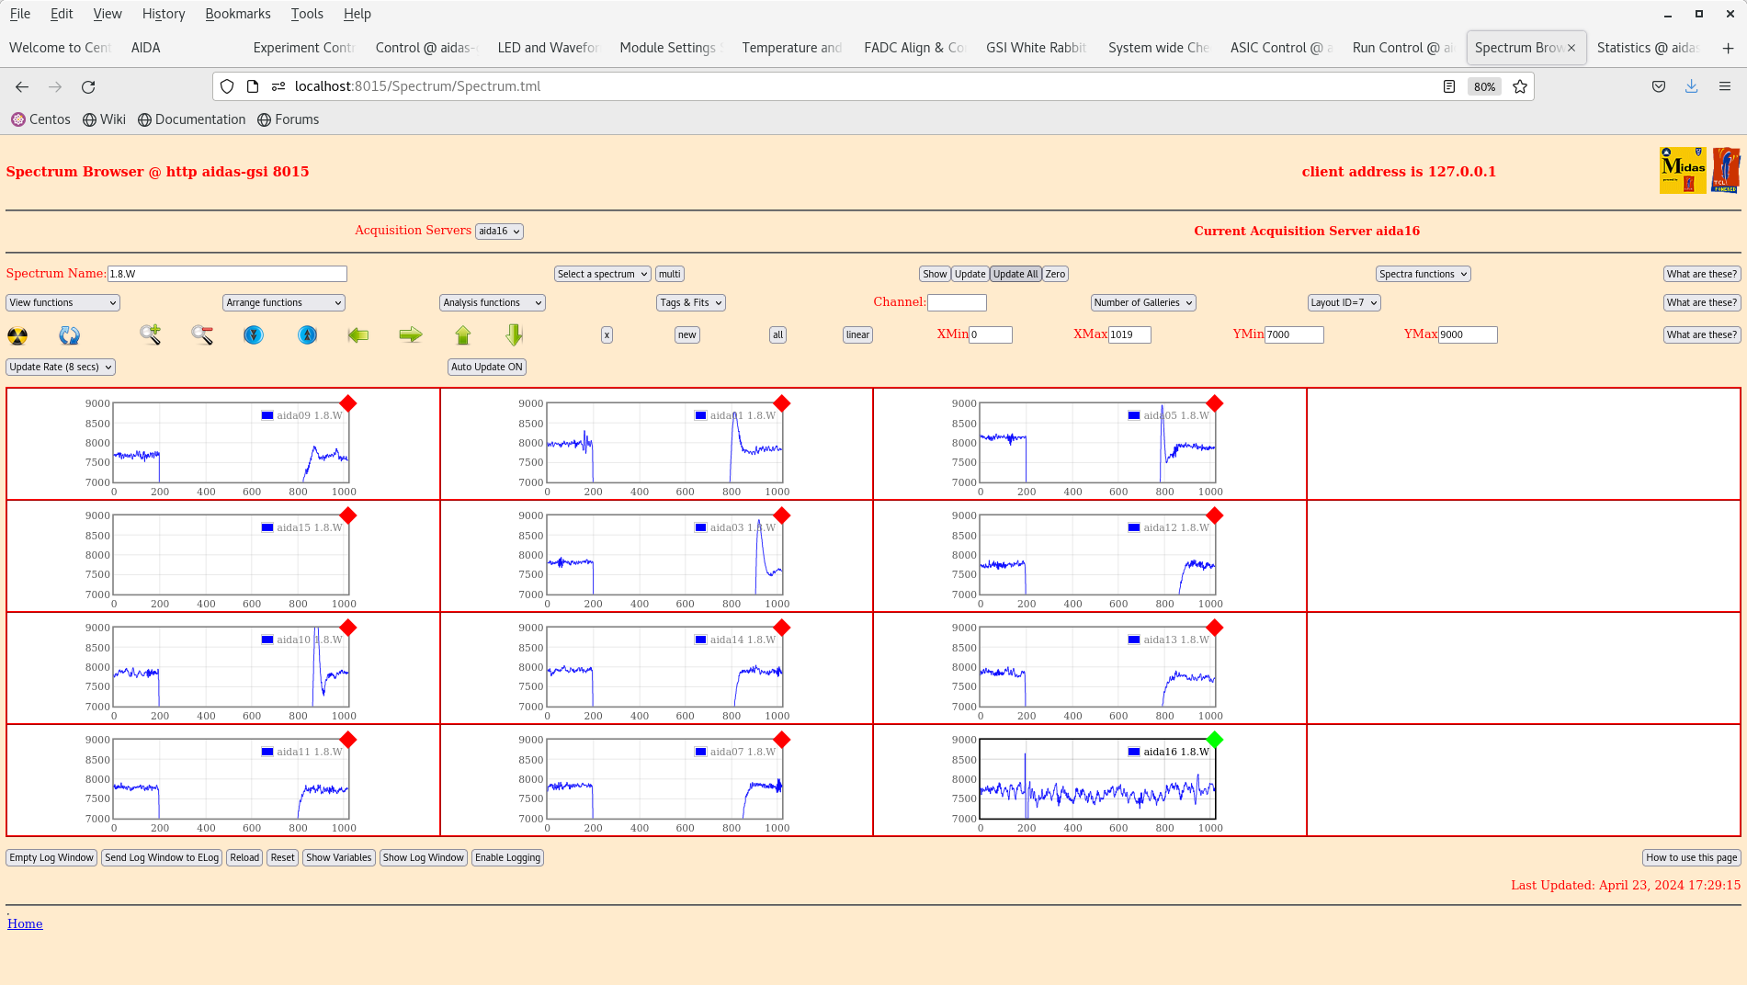
Task: Toggle the Auto Update ON button
Action: tap(487, 367)
